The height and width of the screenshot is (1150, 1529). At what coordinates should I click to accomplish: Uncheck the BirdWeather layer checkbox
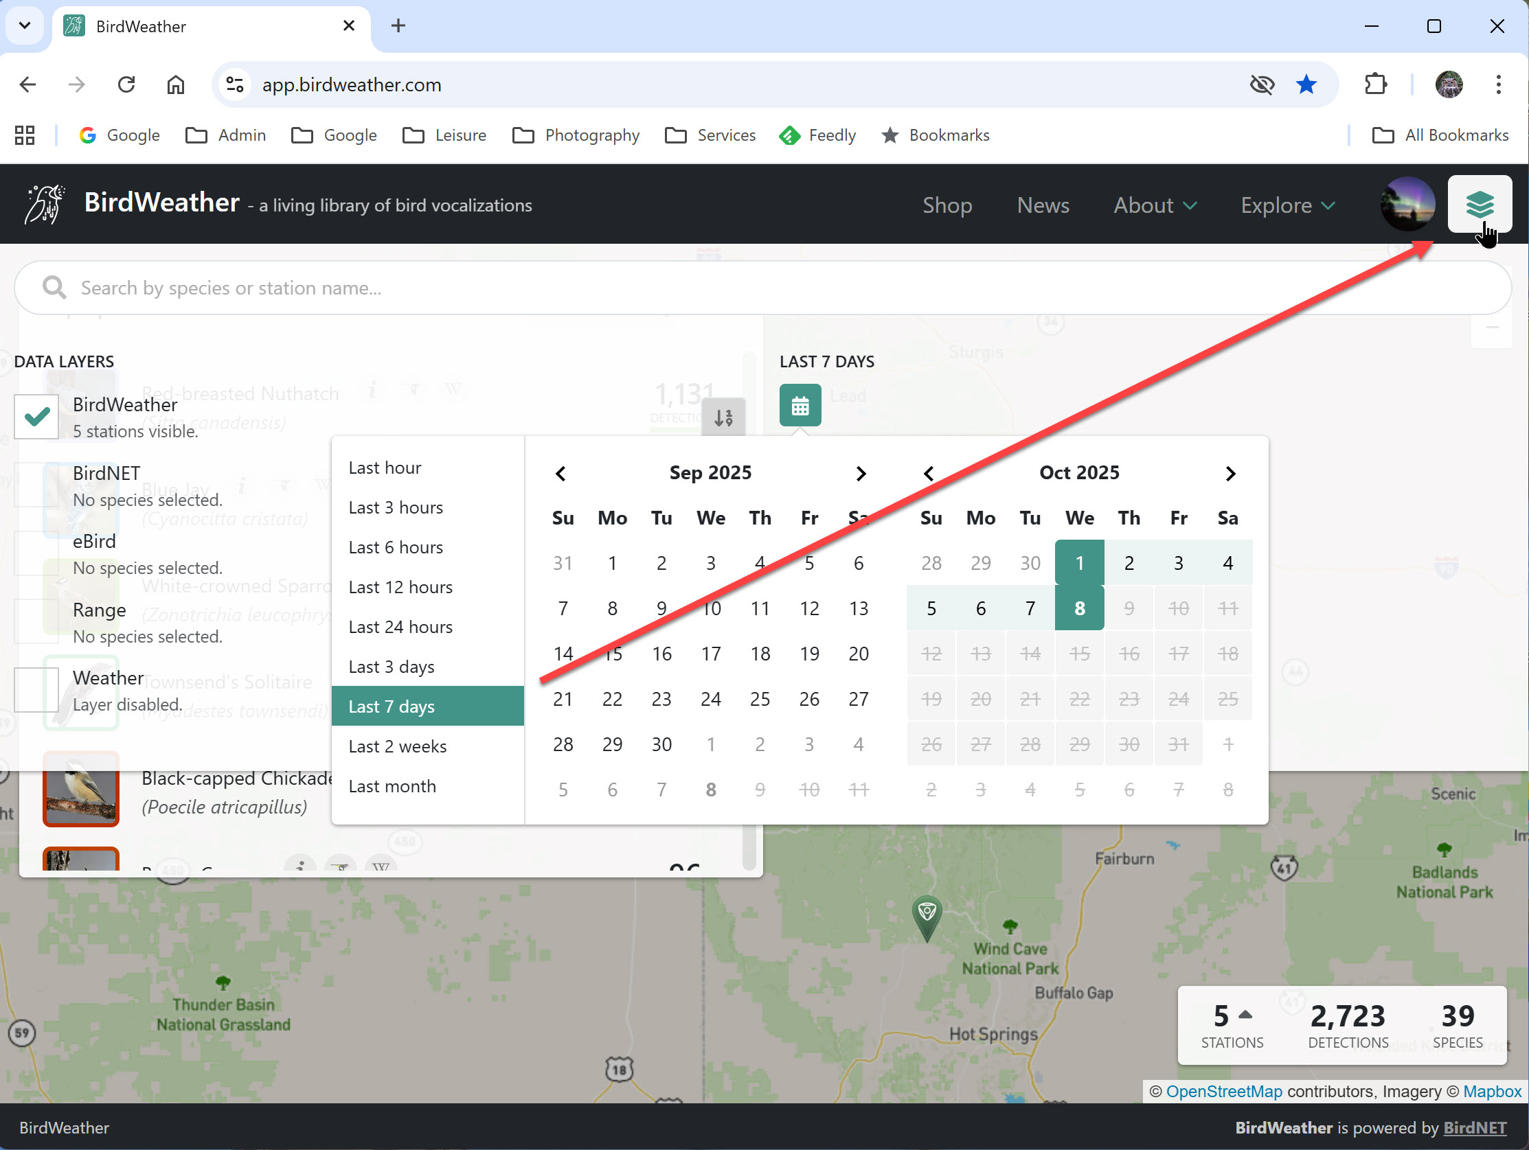point(36,417)
